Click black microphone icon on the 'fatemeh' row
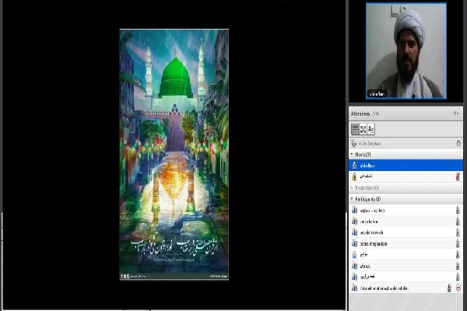467x311 pixels. coord(449,288)
